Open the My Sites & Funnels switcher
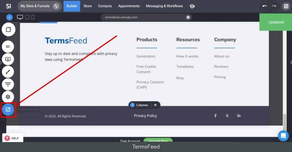This screenshot has width=292, height=152. pyautogui.click(x=40, y=6)
